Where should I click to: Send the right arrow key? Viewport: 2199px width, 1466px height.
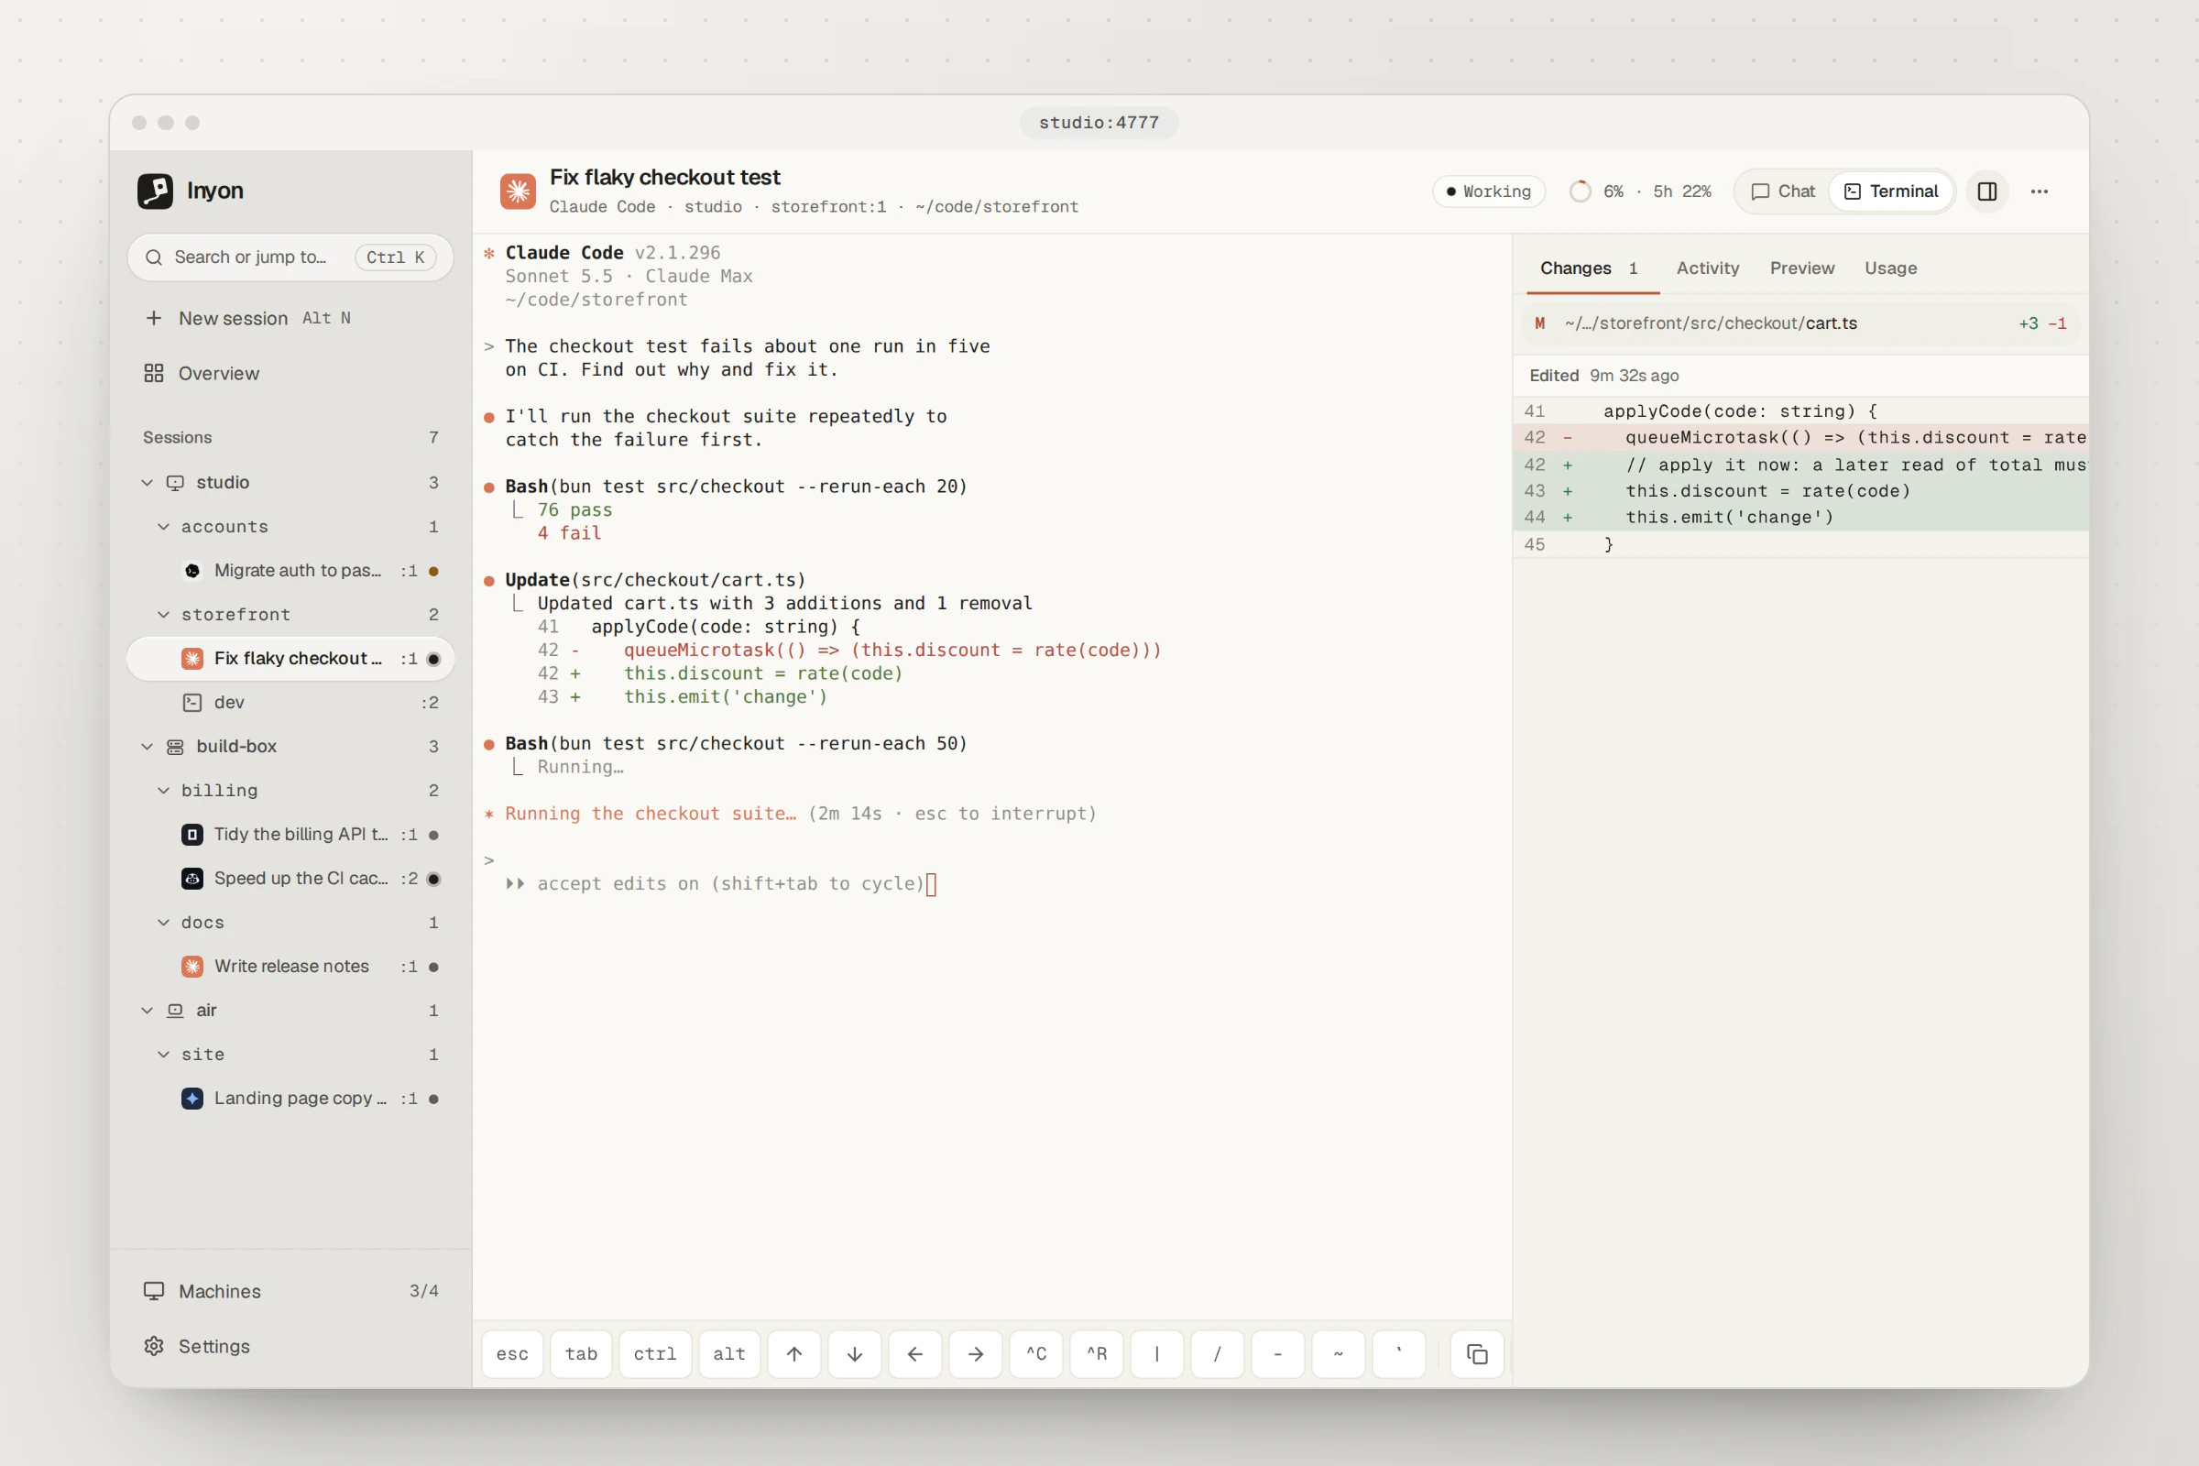coord(975,1354)
